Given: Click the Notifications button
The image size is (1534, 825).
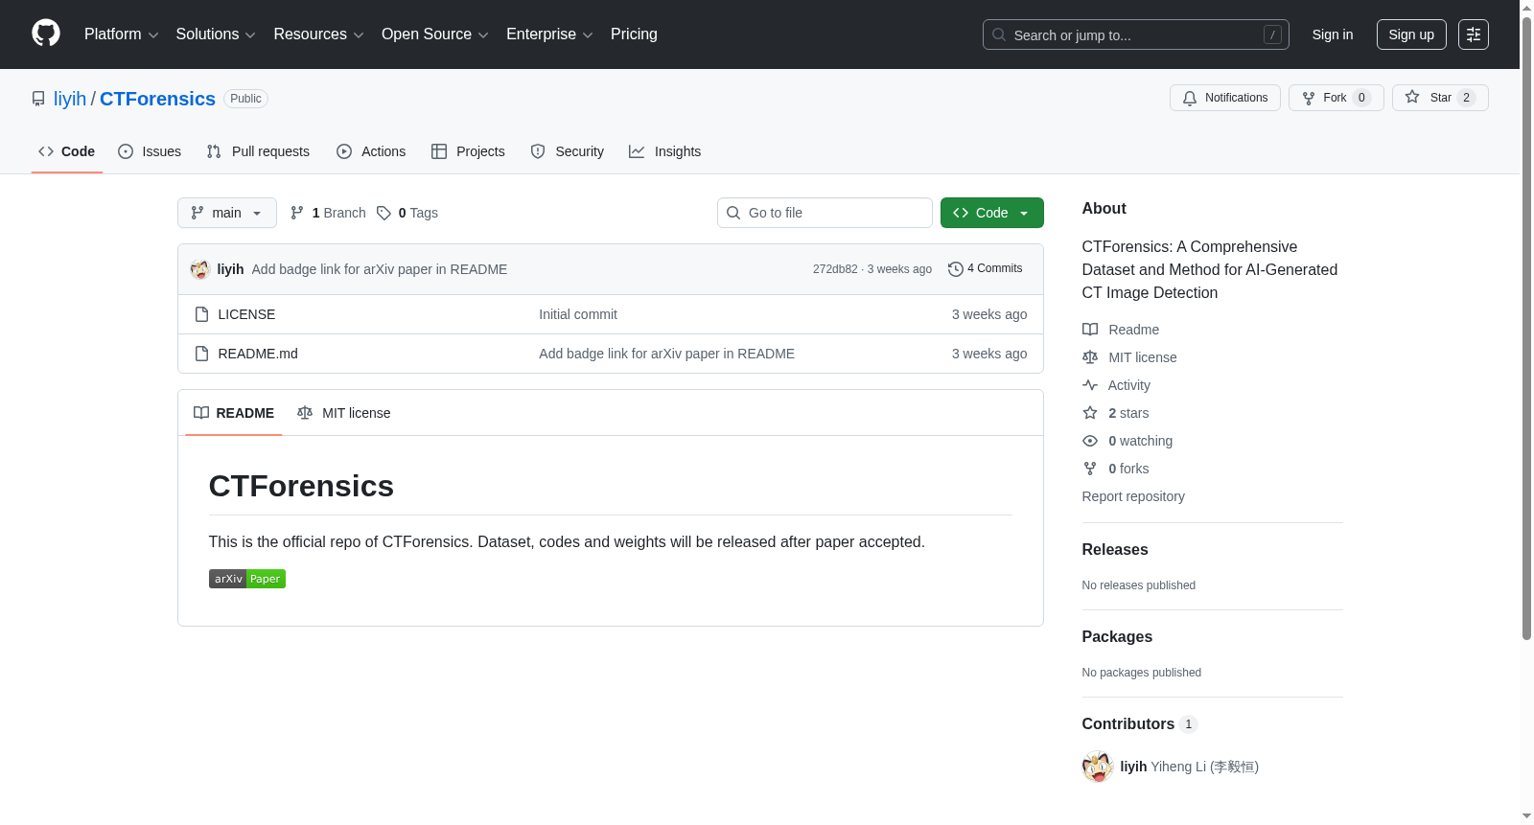Looking at the screenshot, I should 1225,98.
